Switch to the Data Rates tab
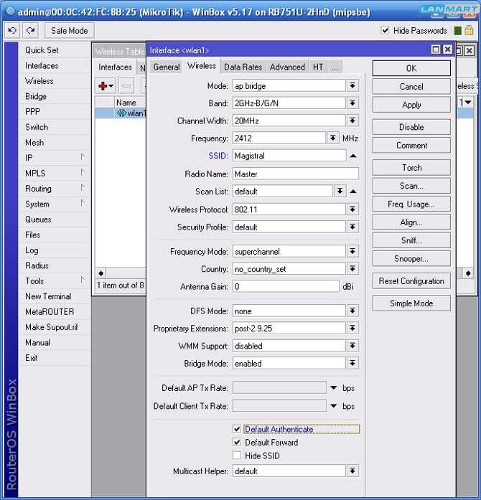 (x=243, y=67)
